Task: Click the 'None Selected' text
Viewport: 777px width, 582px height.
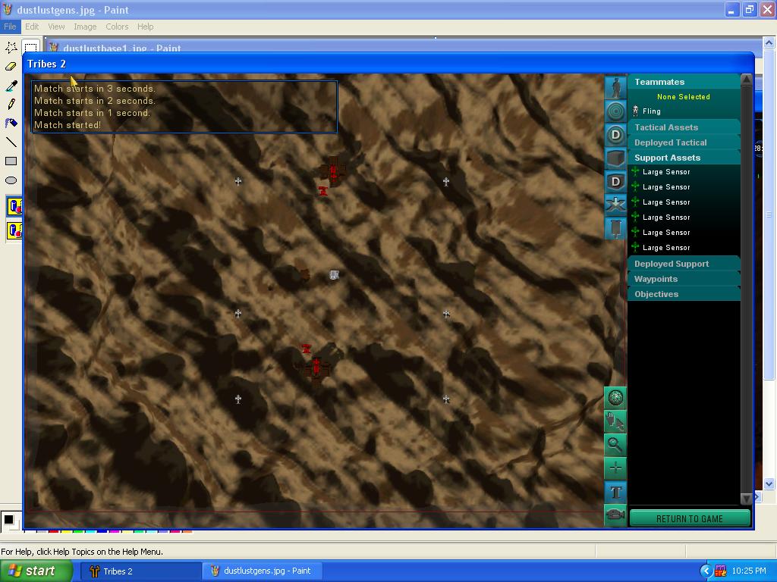Action: [x=684, y=96]
